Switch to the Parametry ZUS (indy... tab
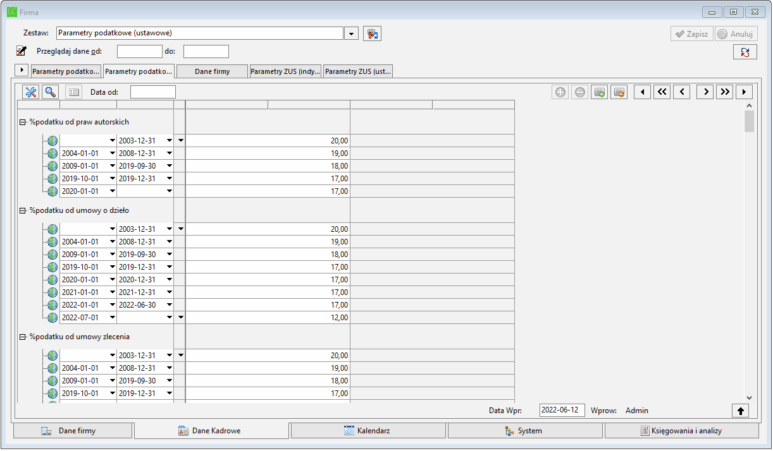Image resolution: width=773 pixels, height=451 pixels. tap(286, 71)
